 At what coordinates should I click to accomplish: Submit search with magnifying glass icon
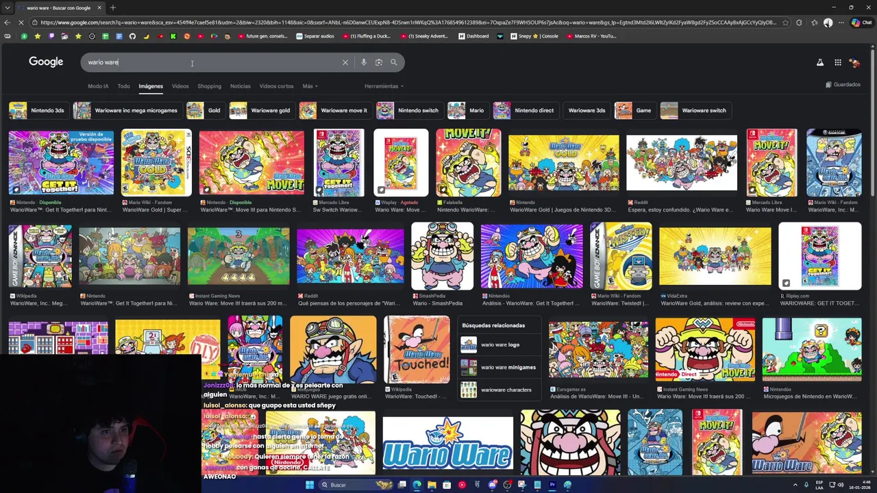[x=393, y=62]
